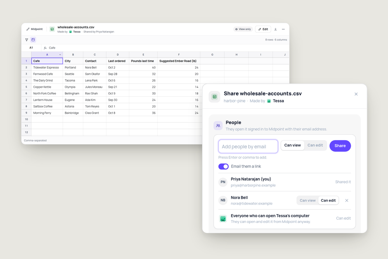This screenshot has height=259, width=388.
Task: Click the Edit button in the viewer header
Action: 263,29
